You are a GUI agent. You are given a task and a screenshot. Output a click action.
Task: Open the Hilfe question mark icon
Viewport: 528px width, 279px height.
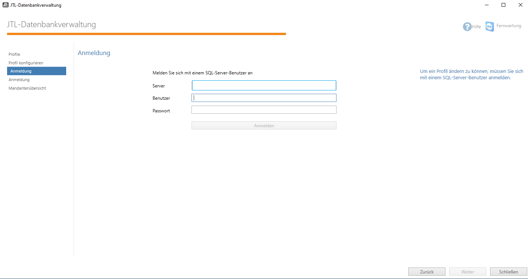467,26
